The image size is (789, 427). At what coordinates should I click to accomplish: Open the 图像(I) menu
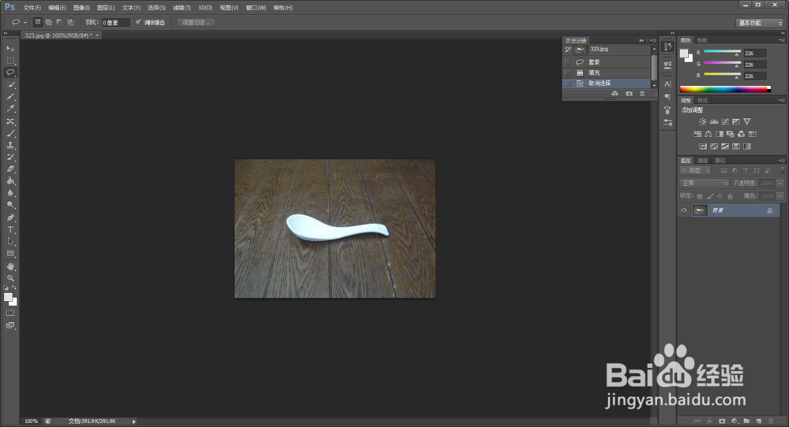tap(81, 8)
